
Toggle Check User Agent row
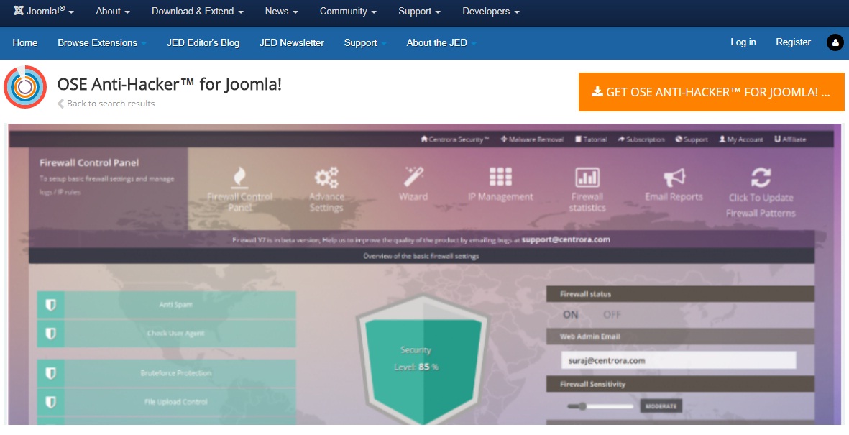pyautogui.click(x=166, y=333)
